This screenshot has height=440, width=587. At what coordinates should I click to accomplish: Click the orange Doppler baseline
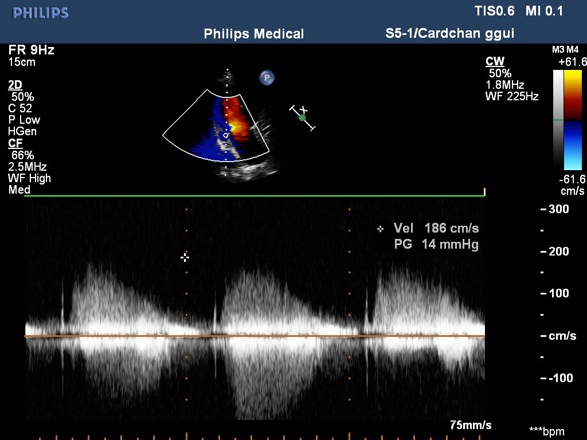click(255, 336)
